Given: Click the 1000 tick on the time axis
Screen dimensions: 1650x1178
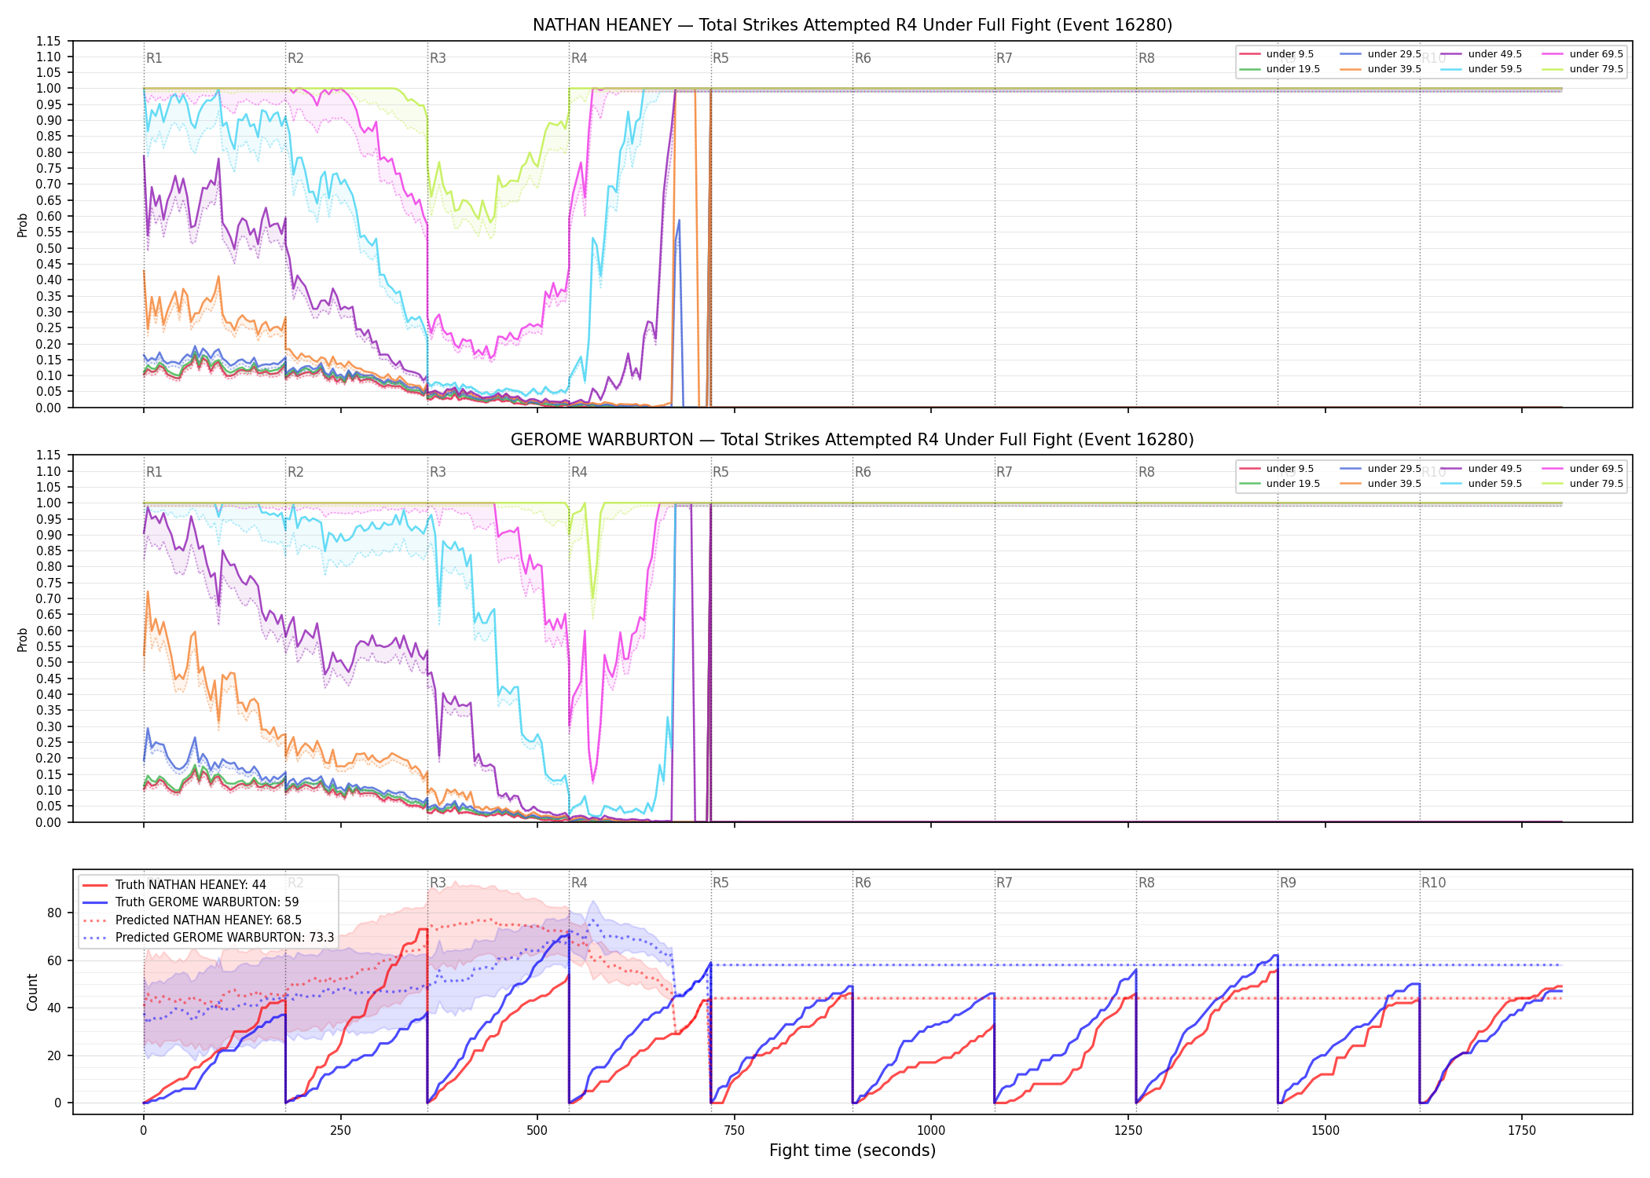Looking at the screenshot, I should (931, 1131).
